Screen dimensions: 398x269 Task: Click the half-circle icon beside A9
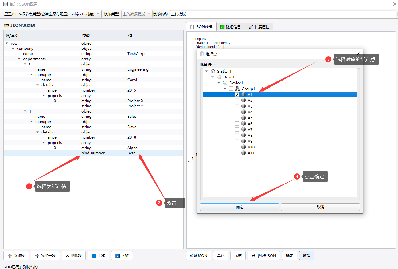[244, 141]
